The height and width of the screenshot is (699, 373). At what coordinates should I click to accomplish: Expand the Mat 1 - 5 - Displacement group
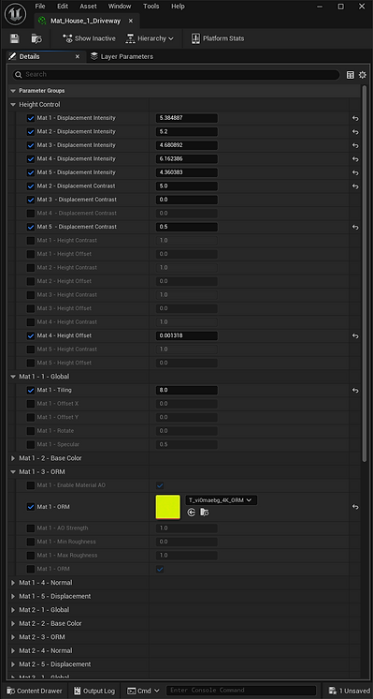(x=13, y=597)
